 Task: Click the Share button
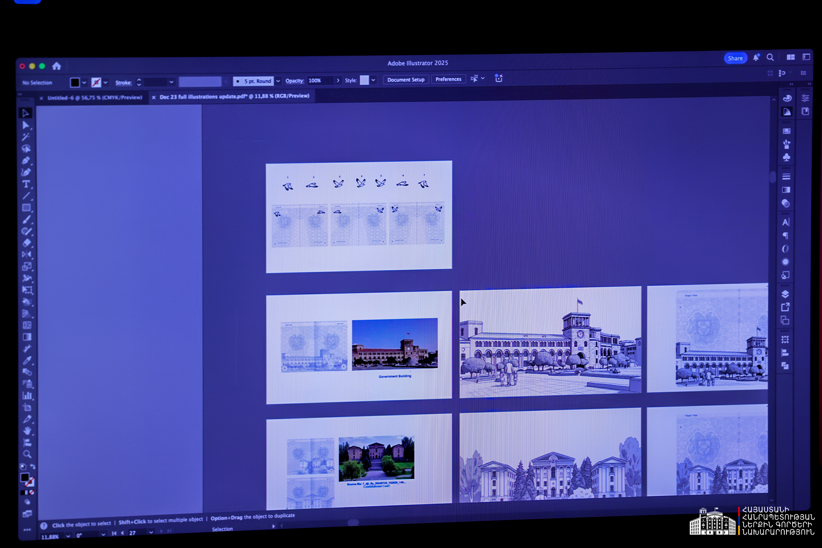[735, 58]
